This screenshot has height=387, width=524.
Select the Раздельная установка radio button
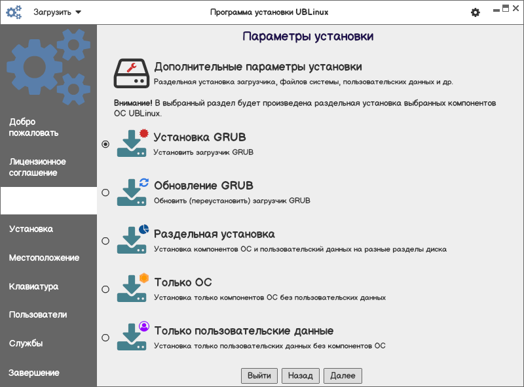105,241
